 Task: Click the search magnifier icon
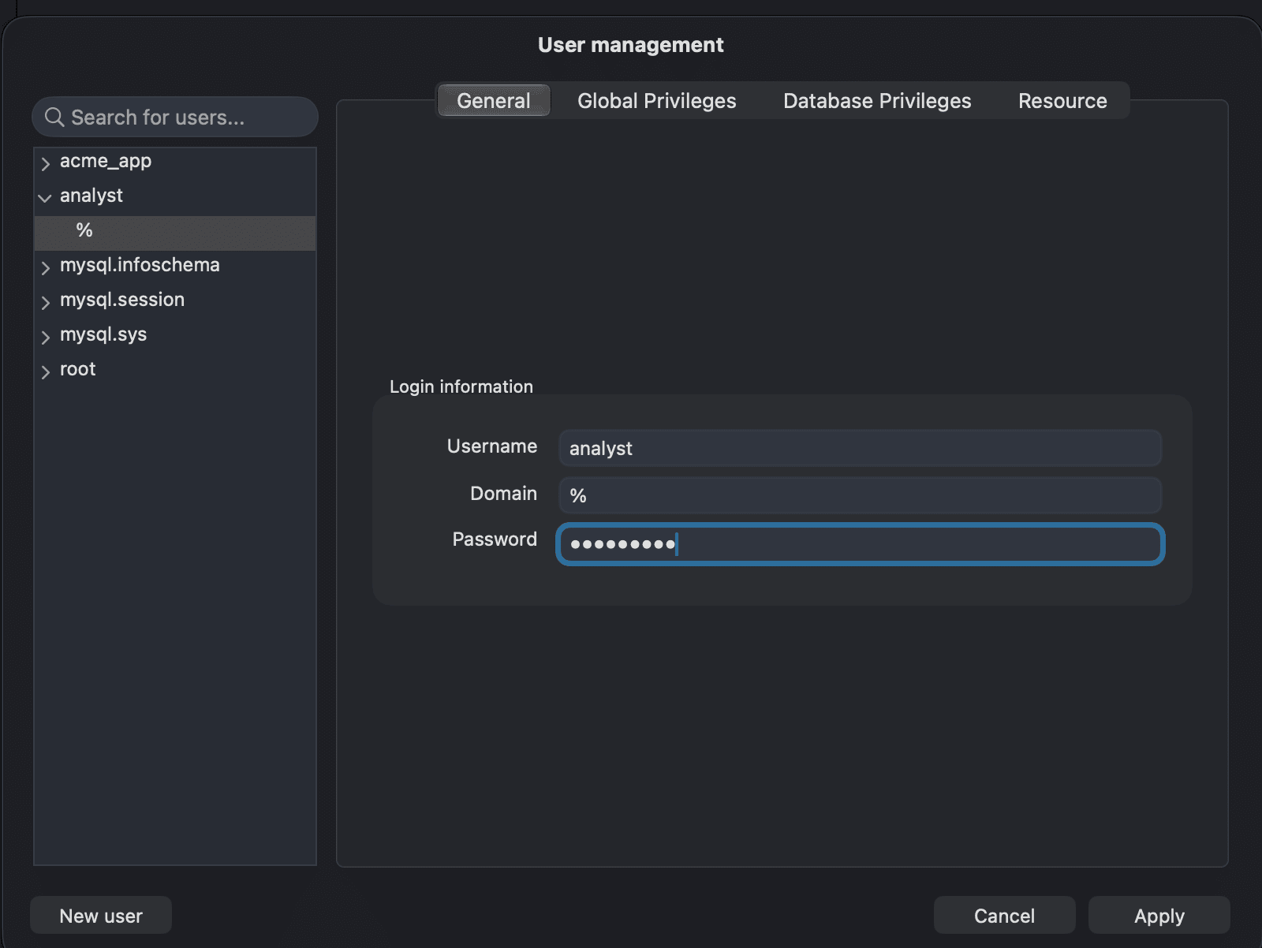[x=54, y=118]
